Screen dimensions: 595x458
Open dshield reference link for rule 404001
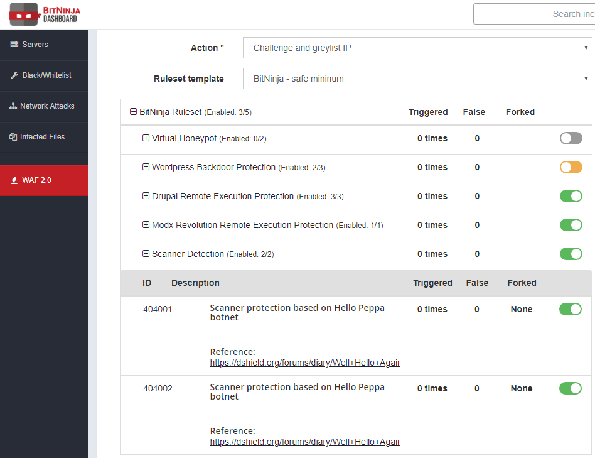click(x=305, y=363)
